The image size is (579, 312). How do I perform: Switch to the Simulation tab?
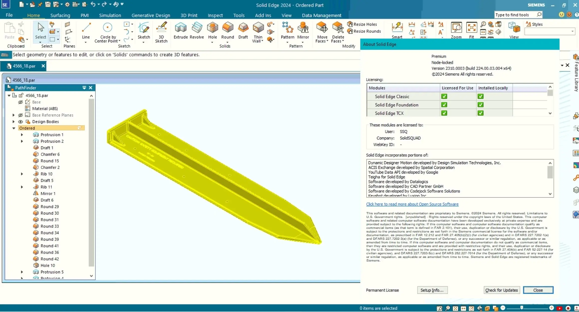110,15
